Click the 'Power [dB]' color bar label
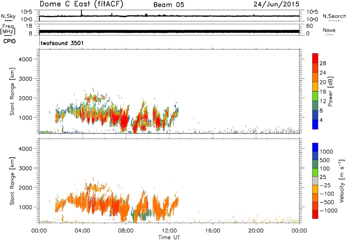 tap(330, 91)
